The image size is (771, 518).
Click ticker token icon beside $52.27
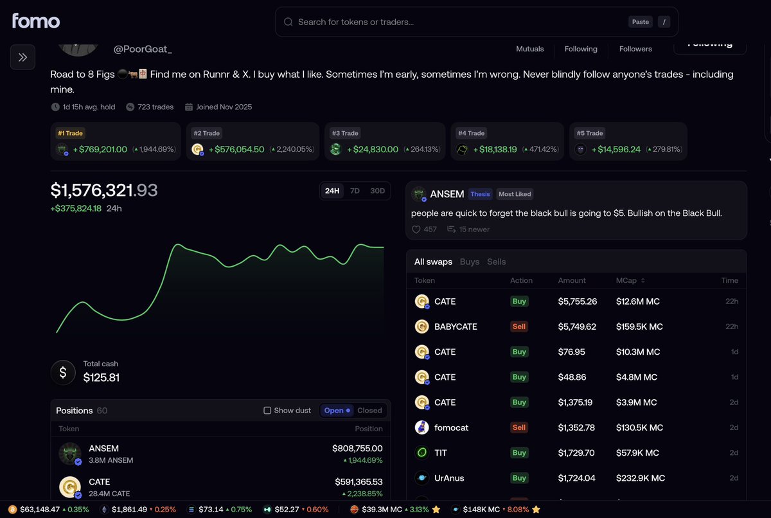point(267,510)
